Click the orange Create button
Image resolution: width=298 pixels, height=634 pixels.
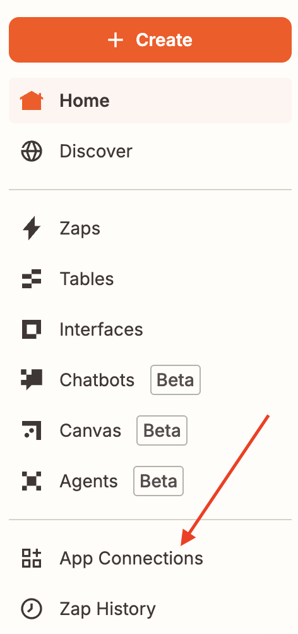[x=150, y=40]
